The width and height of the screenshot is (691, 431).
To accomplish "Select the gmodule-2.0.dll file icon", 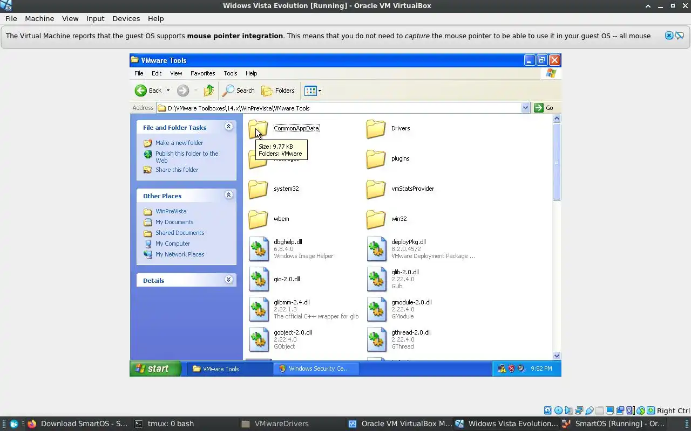I will 377,310.
